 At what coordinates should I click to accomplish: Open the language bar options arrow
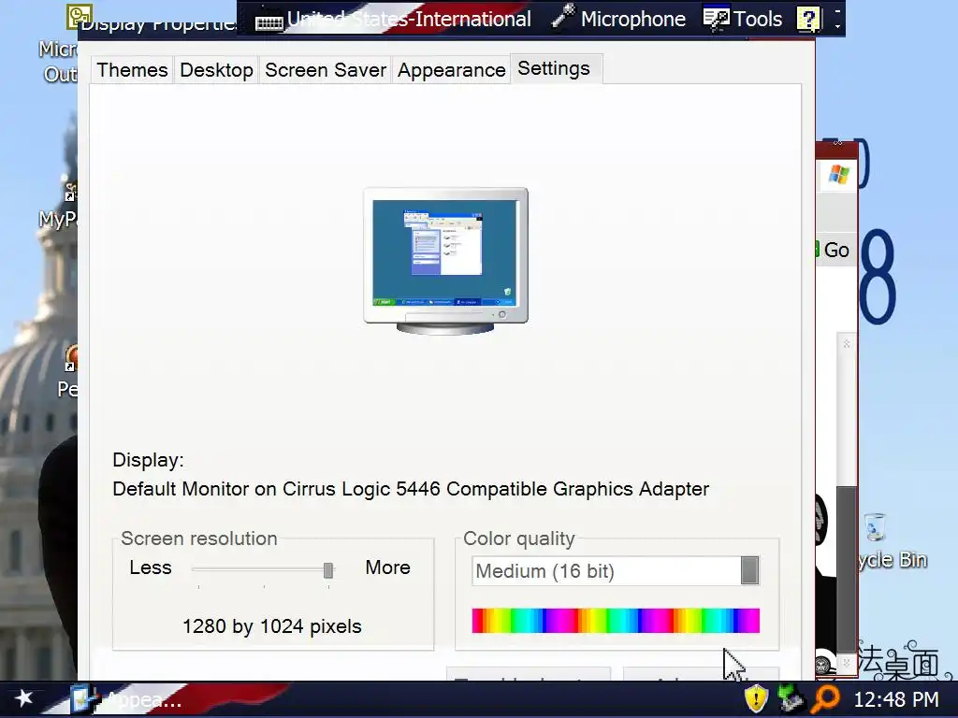pos(837,25)
